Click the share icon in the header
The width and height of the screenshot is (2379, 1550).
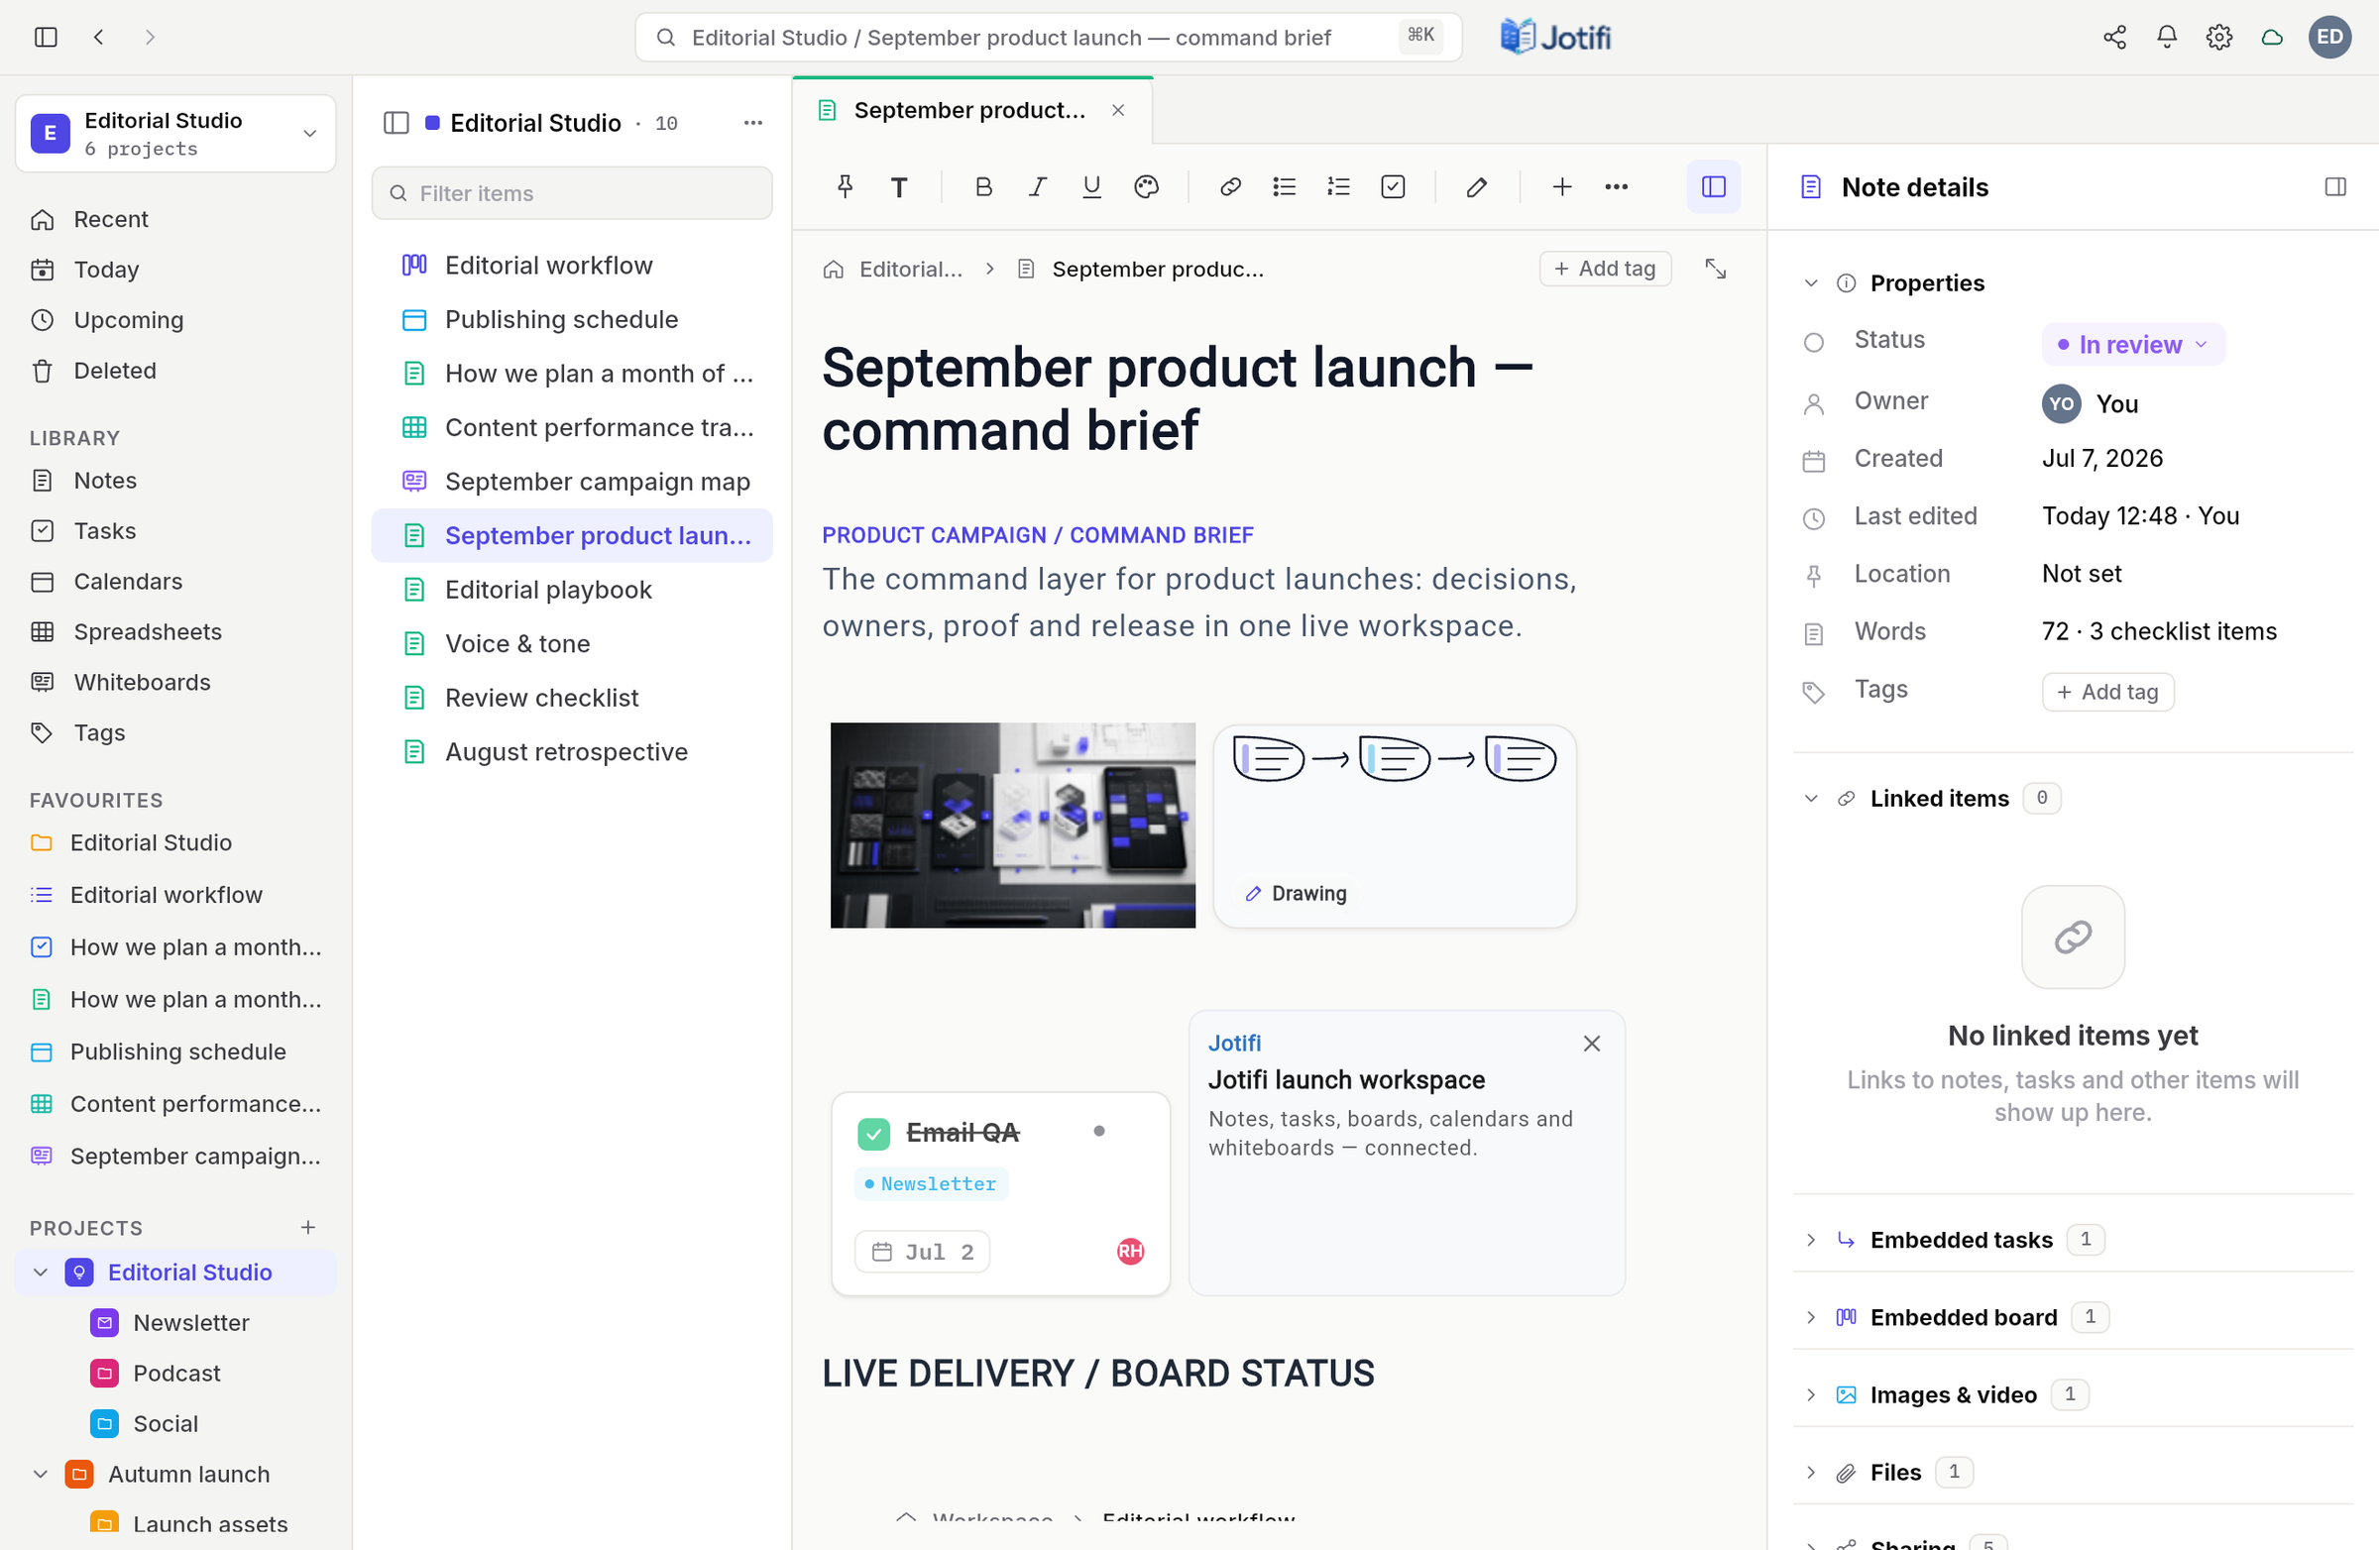pos(2114,37)
